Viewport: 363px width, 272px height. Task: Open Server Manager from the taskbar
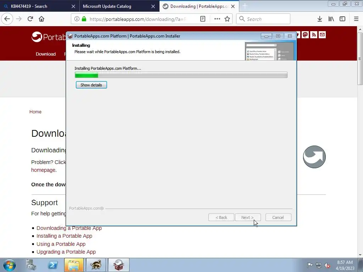click(x=31, y=265)
